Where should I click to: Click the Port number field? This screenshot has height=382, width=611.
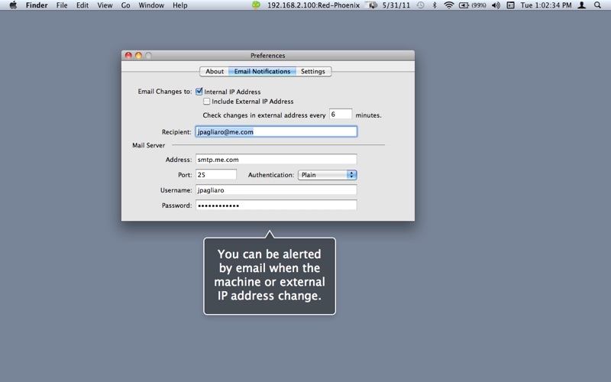(216, 175)
